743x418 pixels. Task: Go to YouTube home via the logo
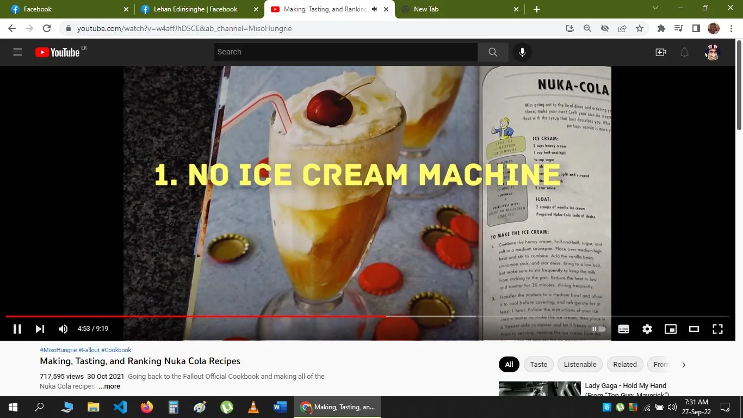click(x=58, y=52)
